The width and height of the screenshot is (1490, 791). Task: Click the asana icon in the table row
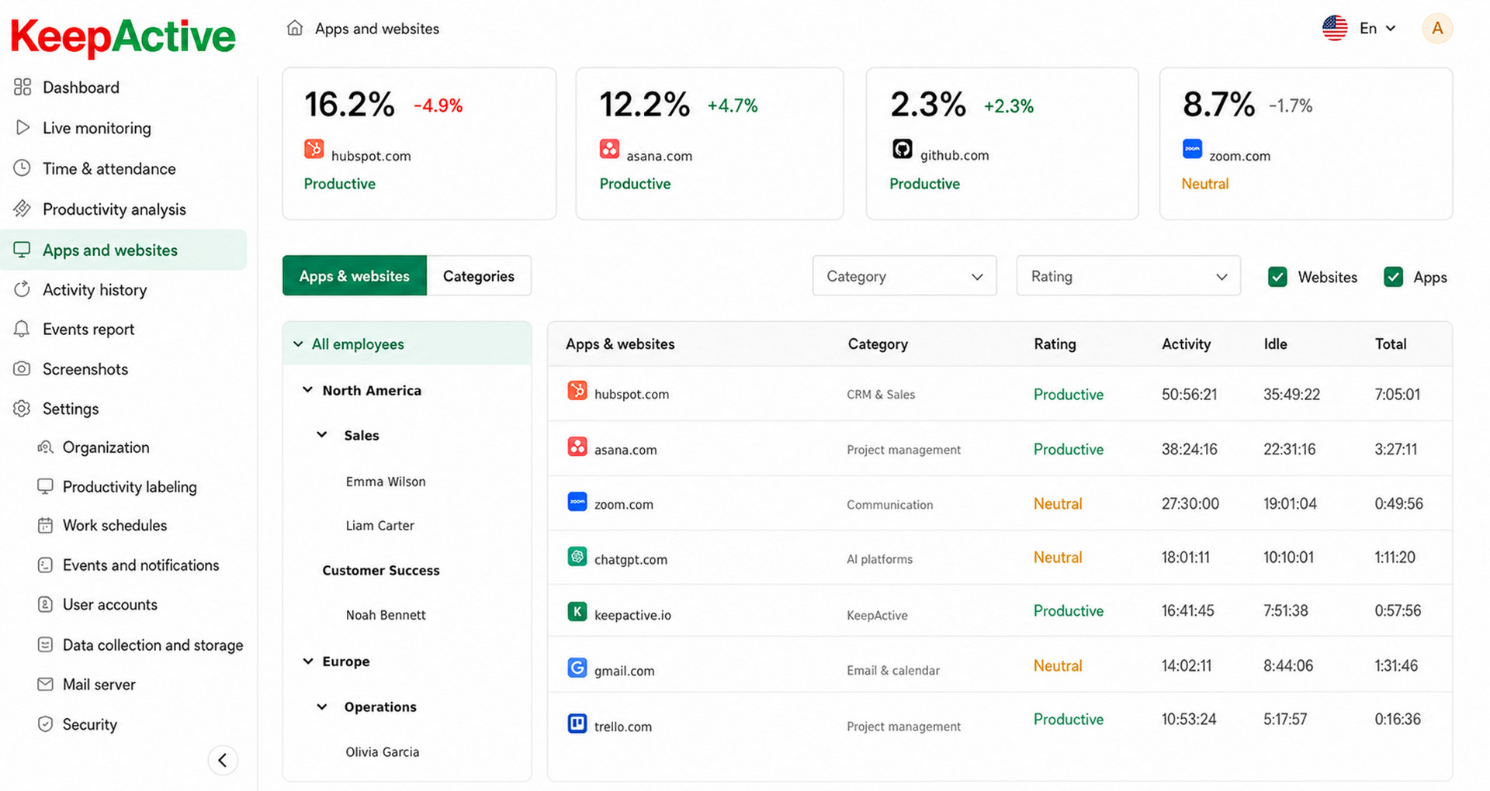(x=577, y=447)
